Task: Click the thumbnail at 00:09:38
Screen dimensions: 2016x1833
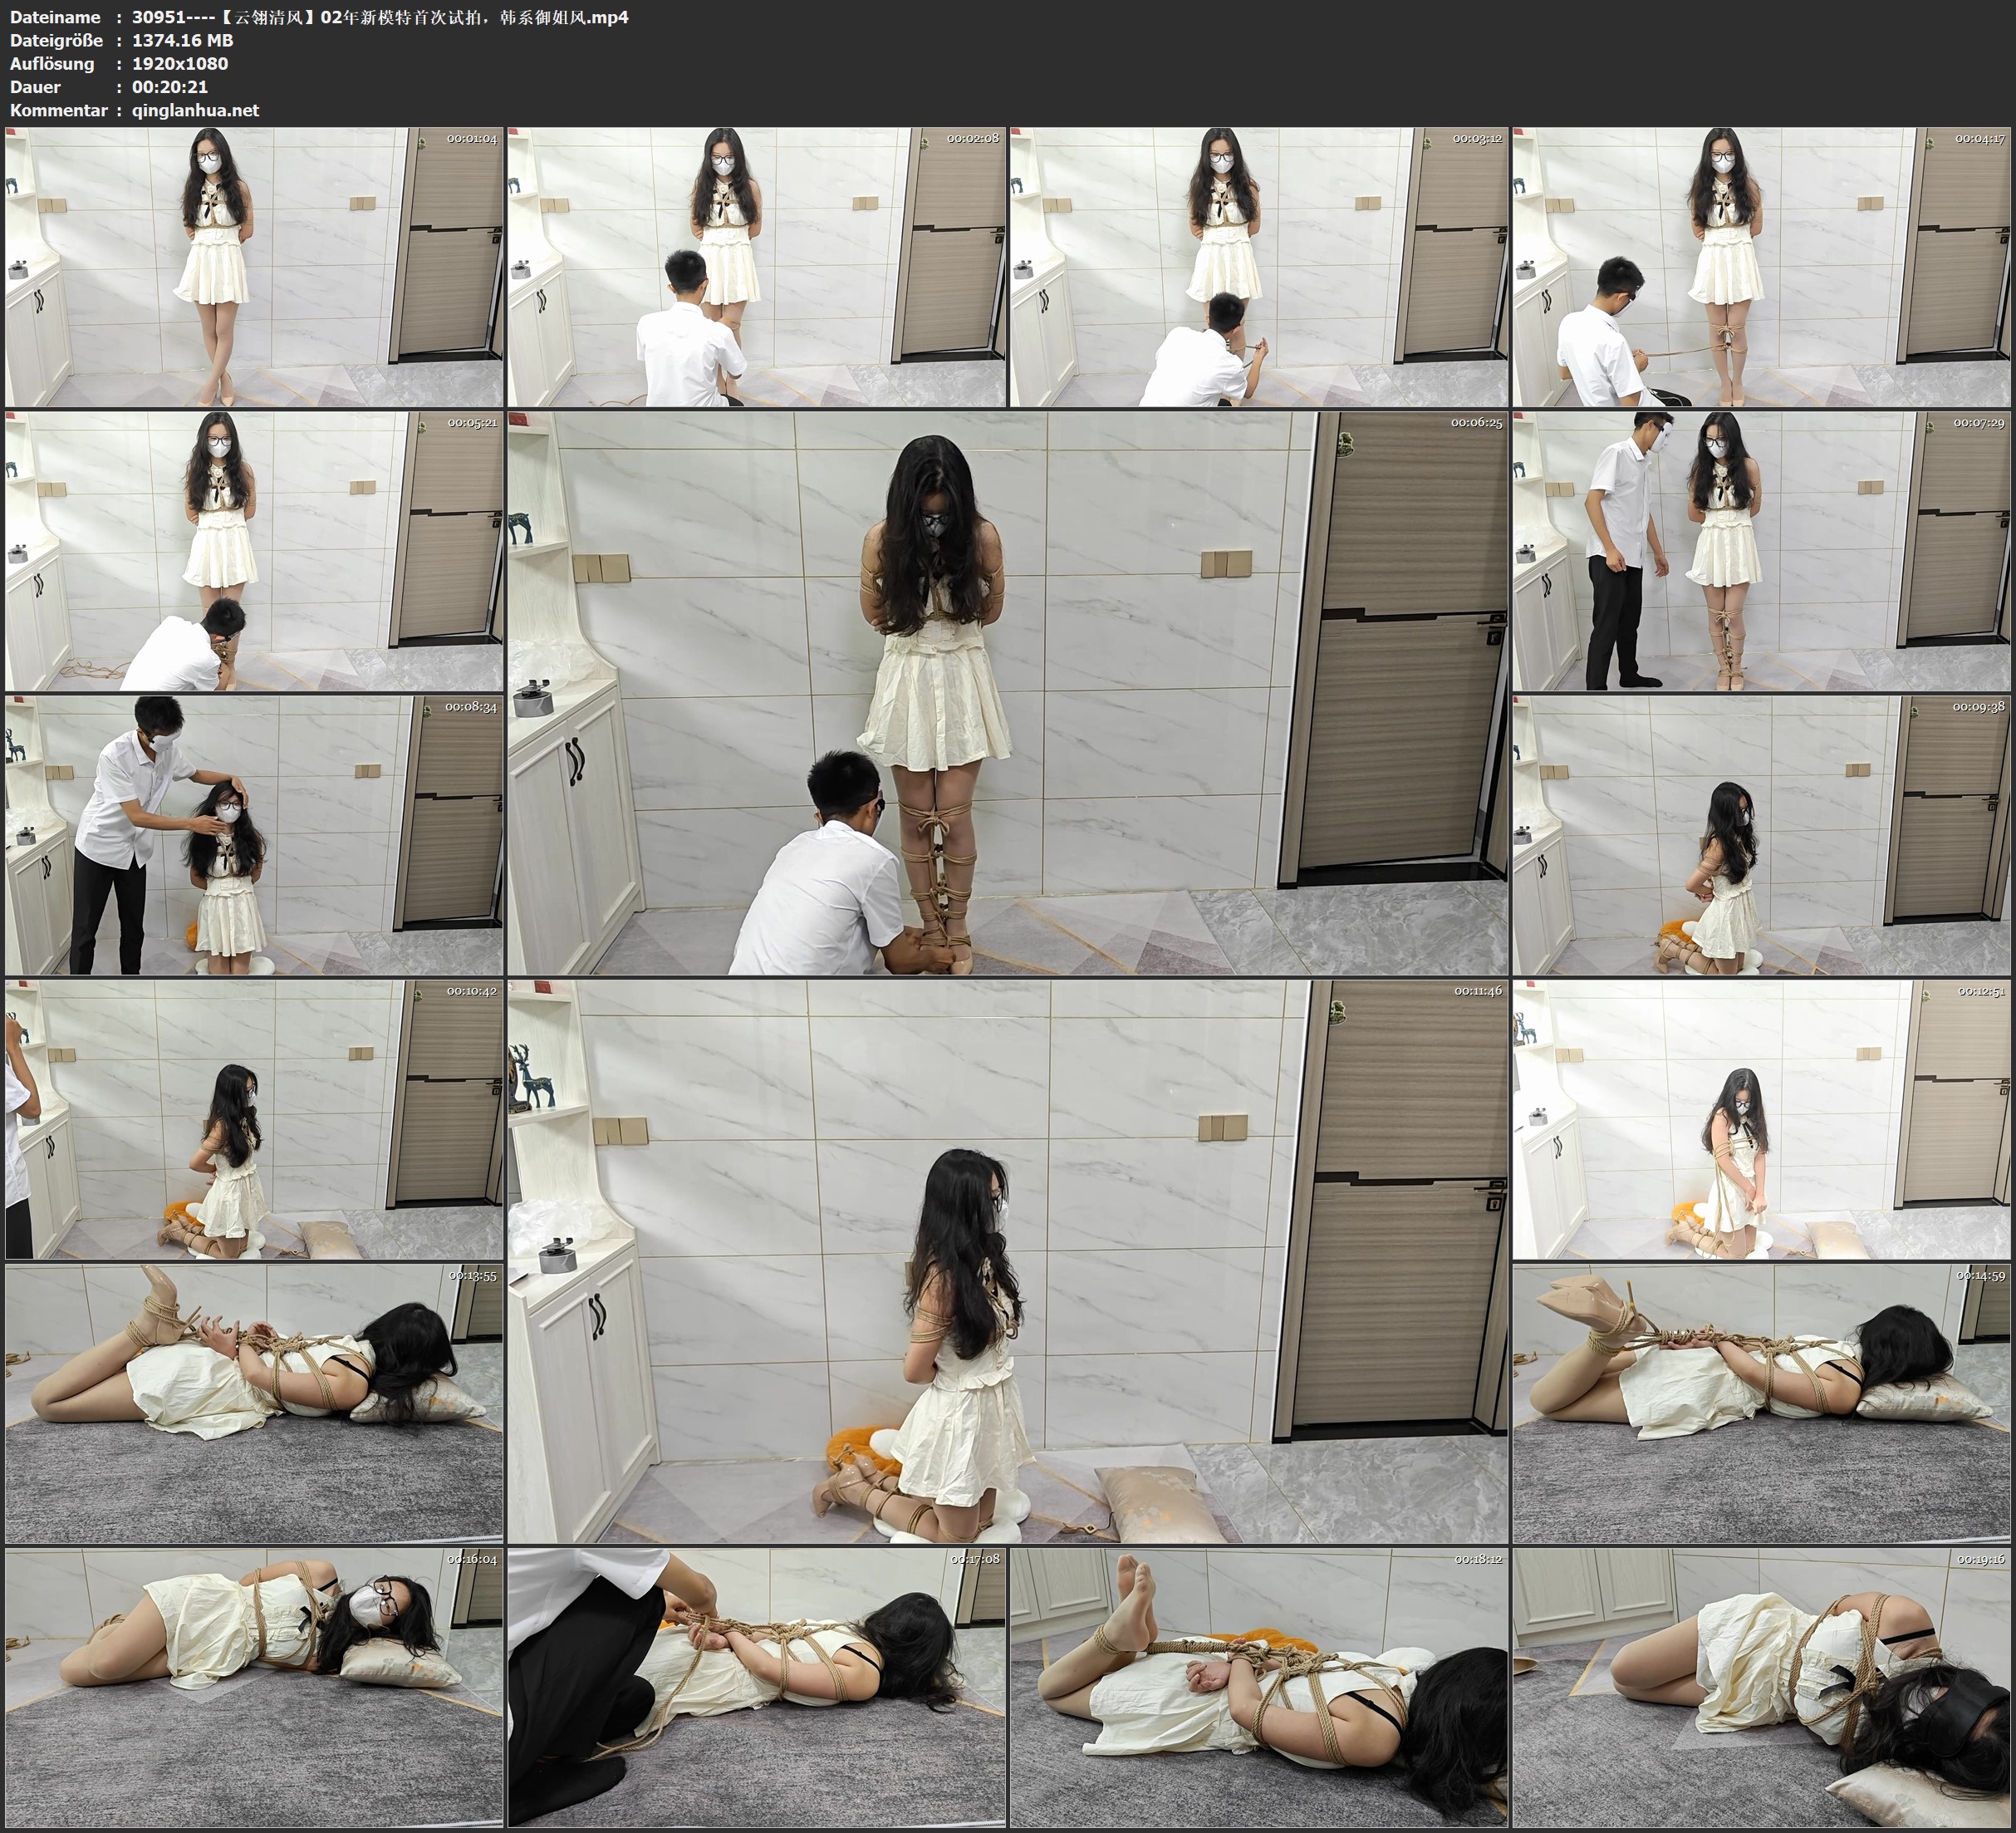Action: pos(1762,835)
